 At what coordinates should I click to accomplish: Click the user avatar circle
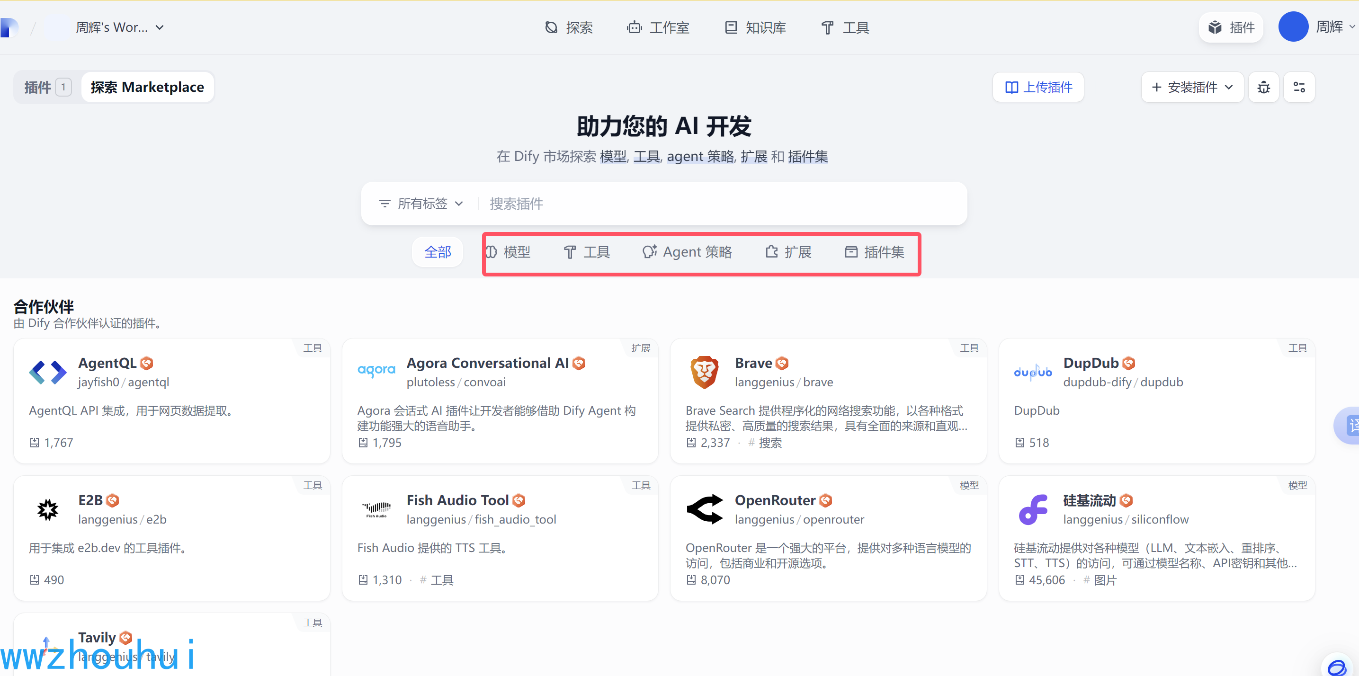(1293, 27)
